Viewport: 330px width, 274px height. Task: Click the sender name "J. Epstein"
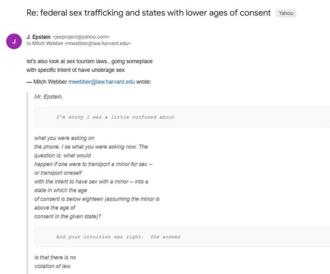pyautogui.click(x=38, y=37)
